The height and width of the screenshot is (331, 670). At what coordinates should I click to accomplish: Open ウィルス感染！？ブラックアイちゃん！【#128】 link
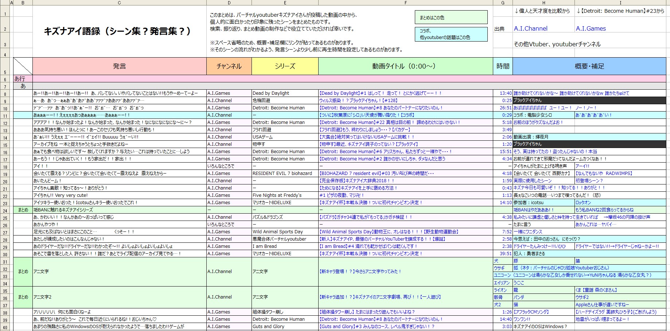click(358, 101)
